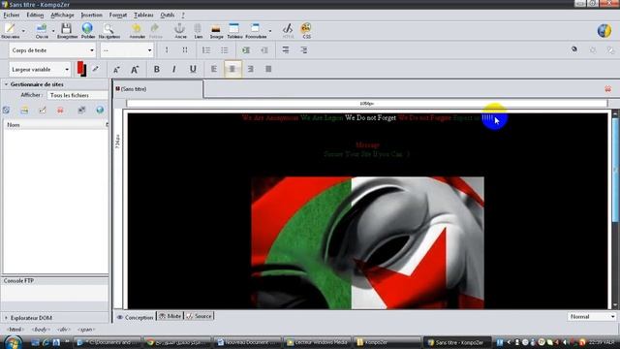Expand the Explorateur DOM panel
This screenshot has width=620, height=349.
coord(6,318)
